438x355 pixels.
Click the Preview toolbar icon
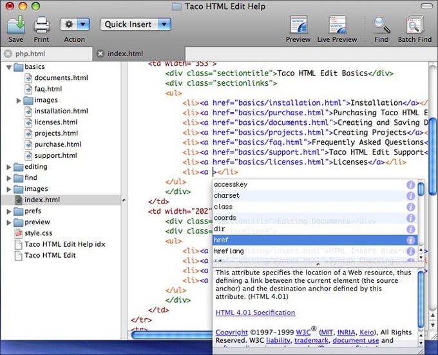[298, 25]
